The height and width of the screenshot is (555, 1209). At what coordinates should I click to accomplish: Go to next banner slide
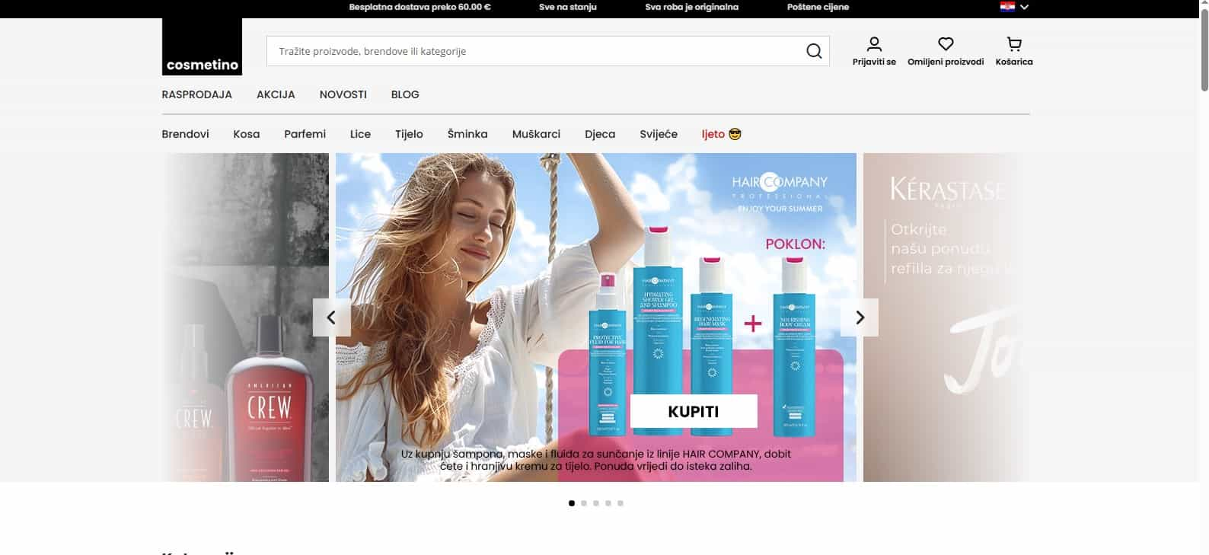(860, 317)
